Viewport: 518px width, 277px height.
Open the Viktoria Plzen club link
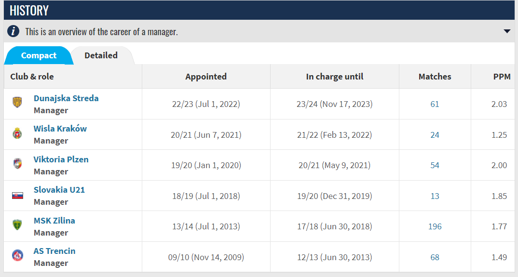(61, 159)
